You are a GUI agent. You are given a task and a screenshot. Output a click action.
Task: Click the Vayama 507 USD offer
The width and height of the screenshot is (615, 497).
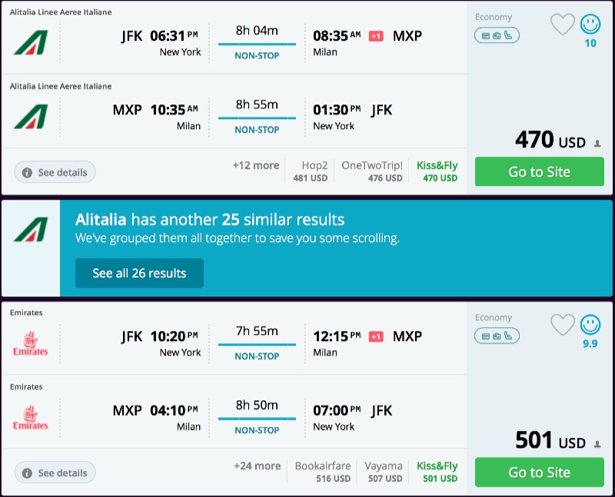[x=383, y=472]
